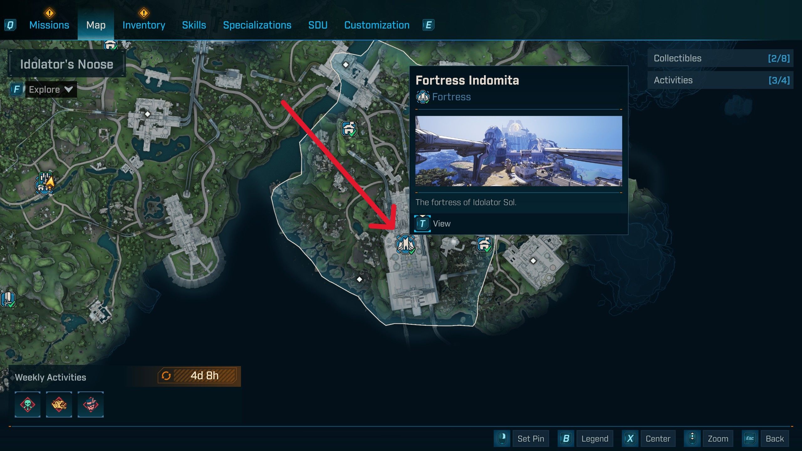
Task: Expand the Collectibles [2/8] row
Action: (x=720, y=58)
